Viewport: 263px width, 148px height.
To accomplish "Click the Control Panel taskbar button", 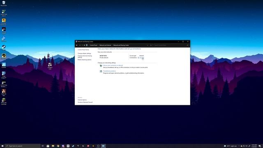I will tap(103, 146).
